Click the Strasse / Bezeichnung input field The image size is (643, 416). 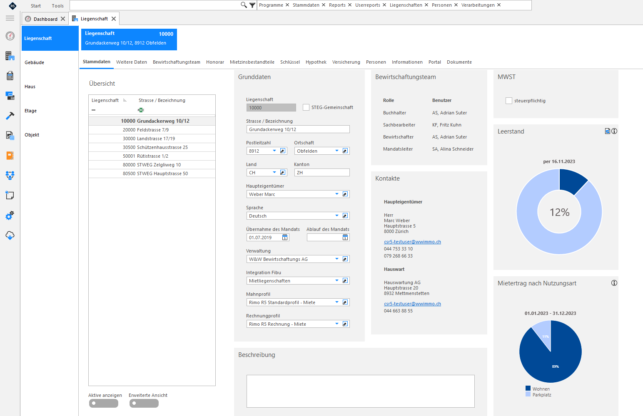coord(298,129)
